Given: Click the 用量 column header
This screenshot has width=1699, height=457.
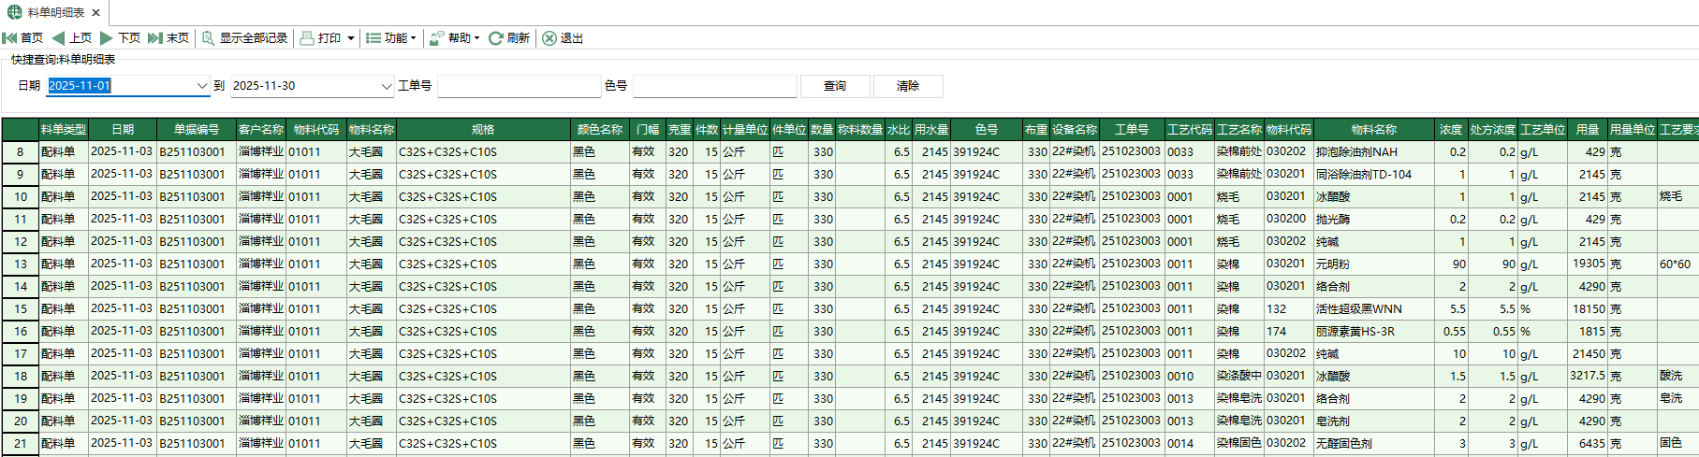Looking at the screenshot, I should (1588, 130).
